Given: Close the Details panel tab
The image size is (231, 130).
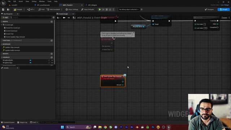Looking at the screenshot, I should point(18,68).
